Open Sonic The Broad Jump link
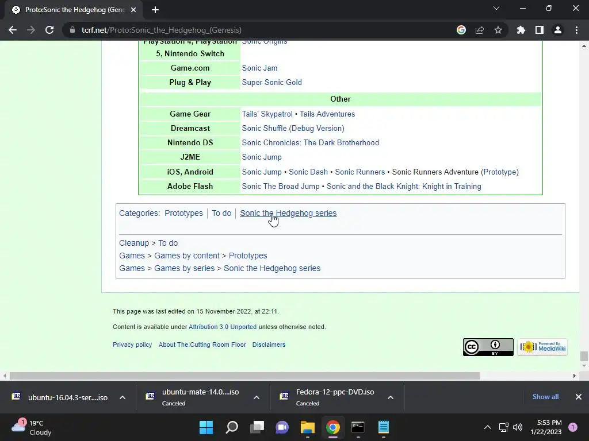This screenshot has width=589, height=441. point(281,187)
